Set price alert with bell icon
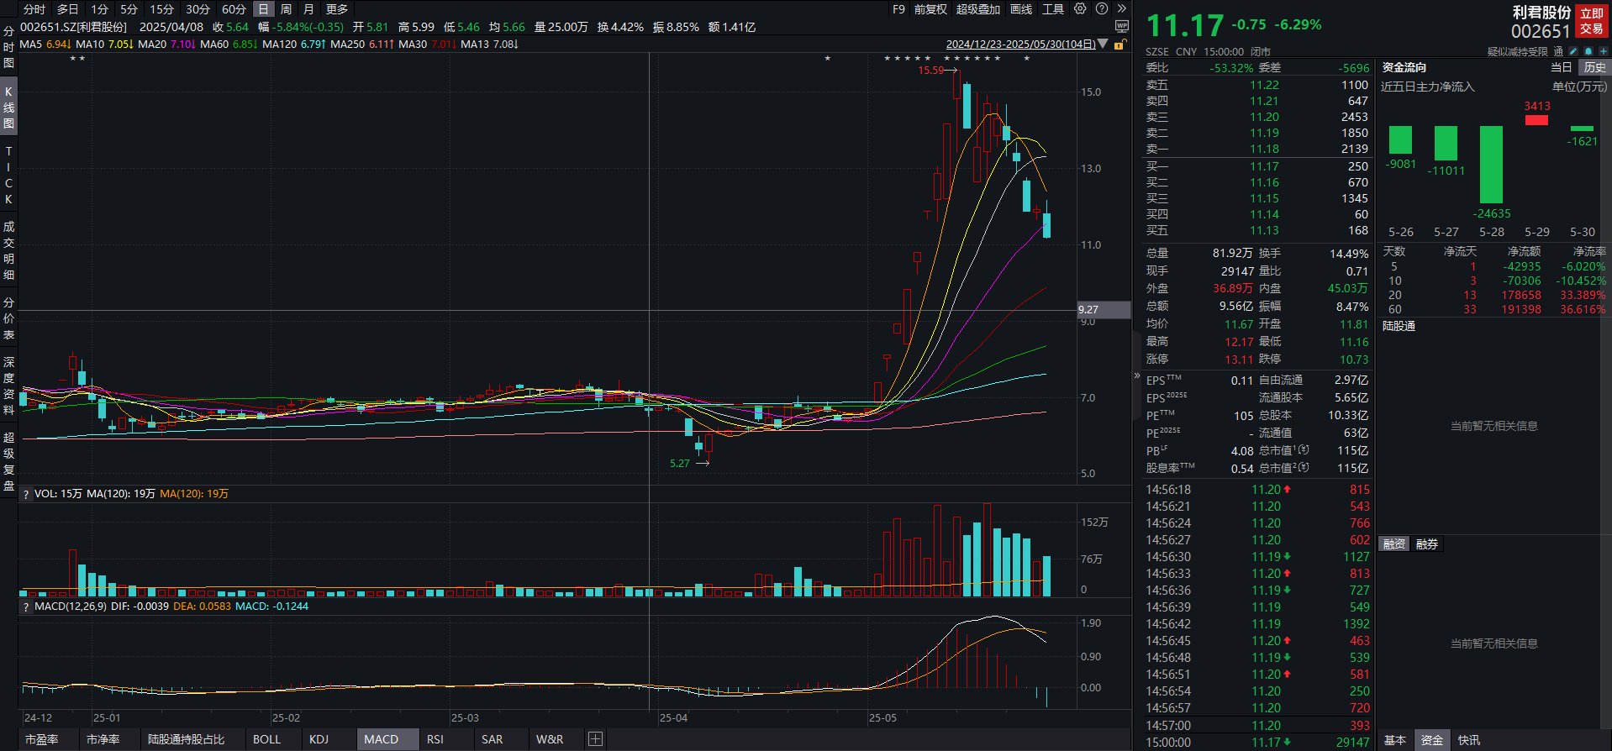Image resolution: width=1612 pixels, height=751 pixels. pos(1588,51)
